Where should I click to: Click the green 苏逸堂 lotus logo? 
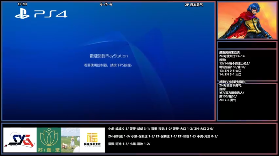[49, 140]
